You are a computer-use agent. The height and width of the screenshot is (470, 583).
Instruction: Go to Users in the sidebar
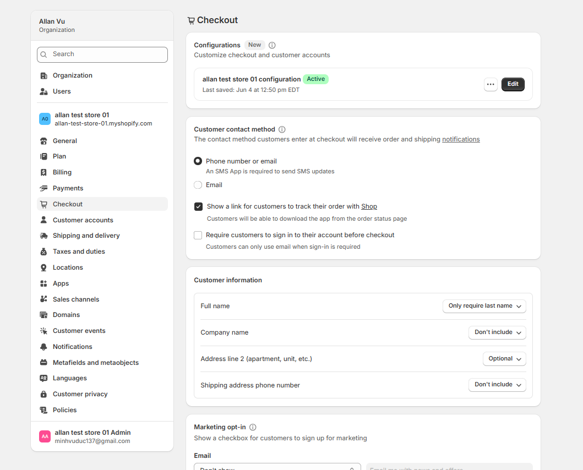tap(102, 91)
